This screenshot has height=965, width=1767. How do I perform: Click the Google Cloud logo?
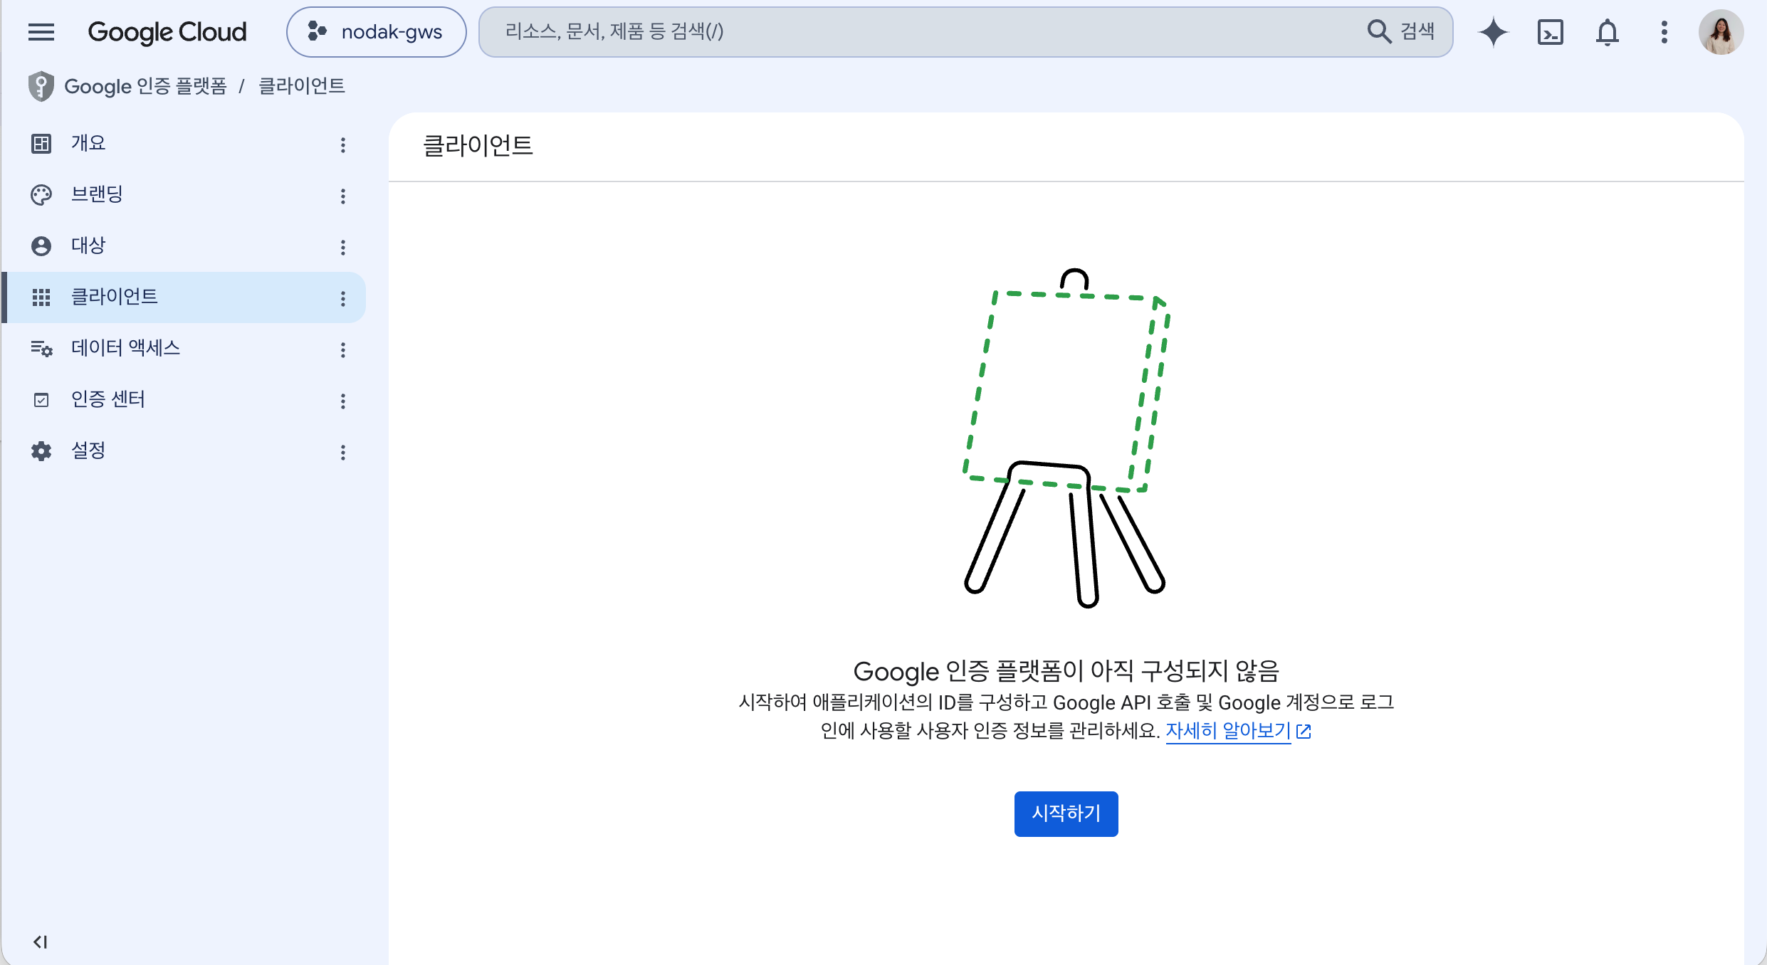tap(167, 32)
